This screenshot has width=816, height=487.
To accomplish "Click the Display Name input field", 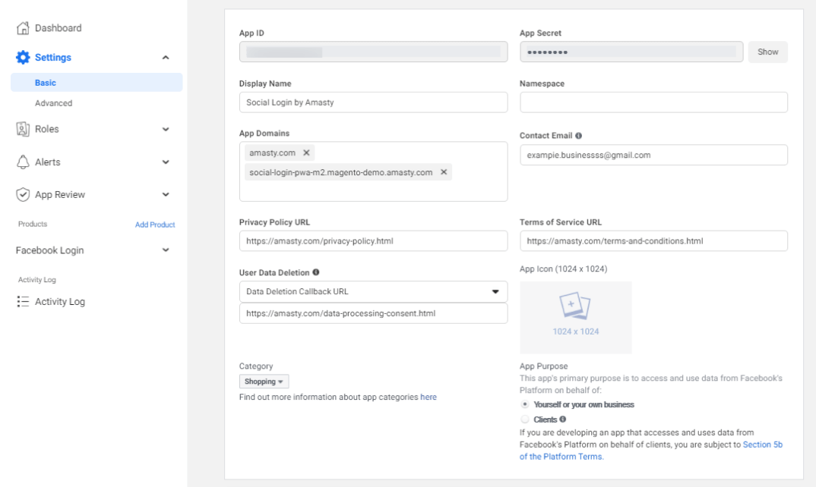I will (373, 102).
